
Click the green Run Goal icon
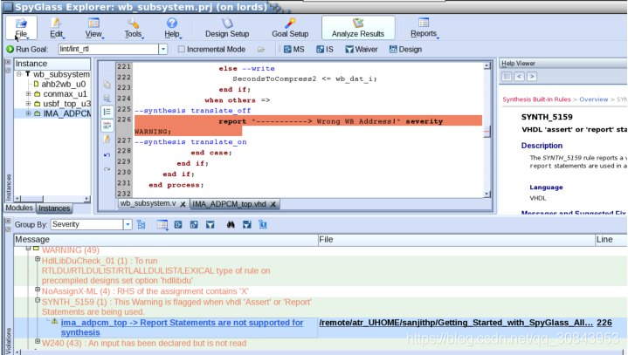pyautogui.click(x=10, y=49)
